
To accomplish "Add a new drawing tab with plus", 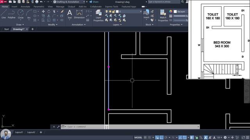I will pos(32,29).
